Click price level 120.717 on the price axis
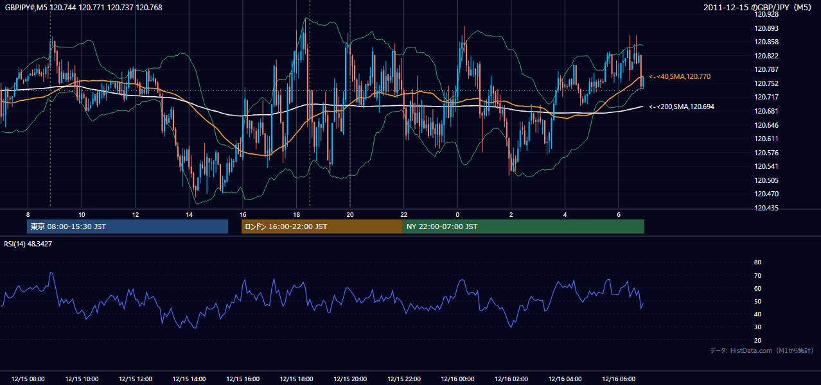Image resolution: width=821 pixels, height=385 pixels. (766, 97)
